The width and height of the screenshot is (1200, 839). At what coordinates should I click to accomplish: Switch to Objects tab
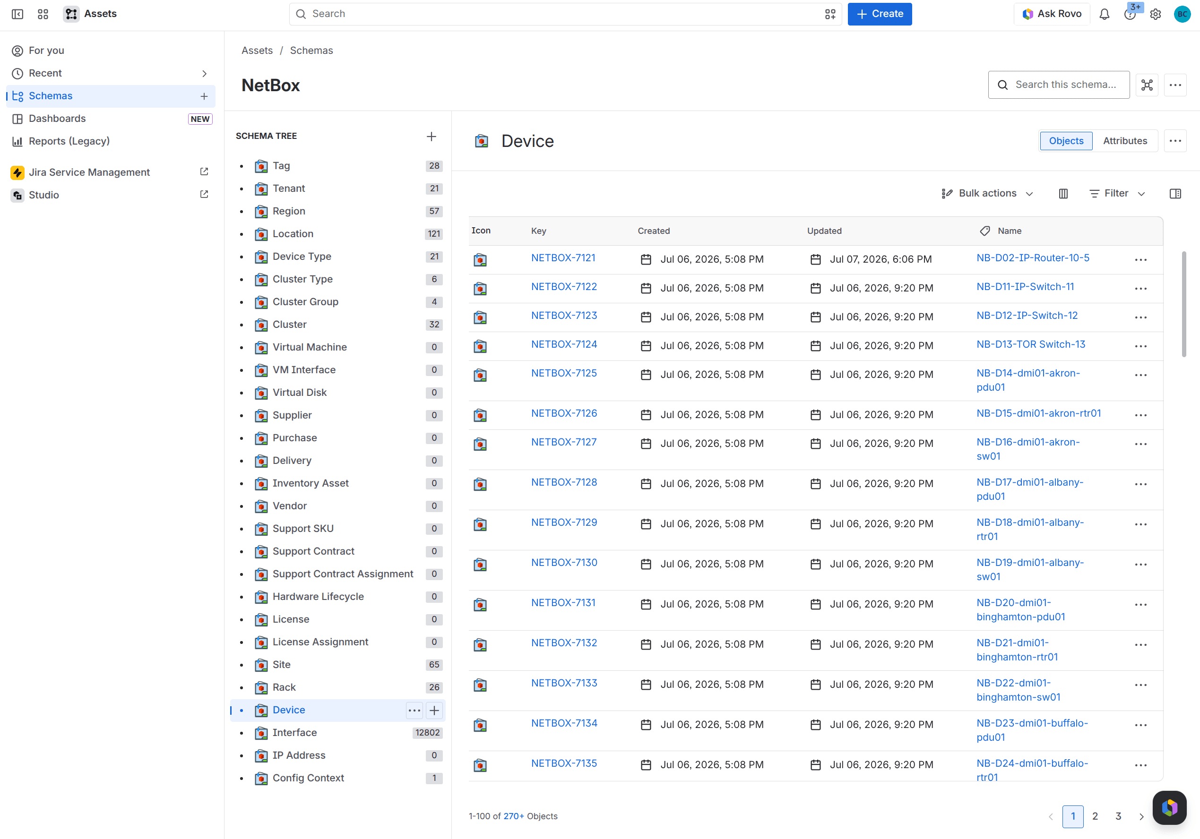click(x=1066, y=141)
